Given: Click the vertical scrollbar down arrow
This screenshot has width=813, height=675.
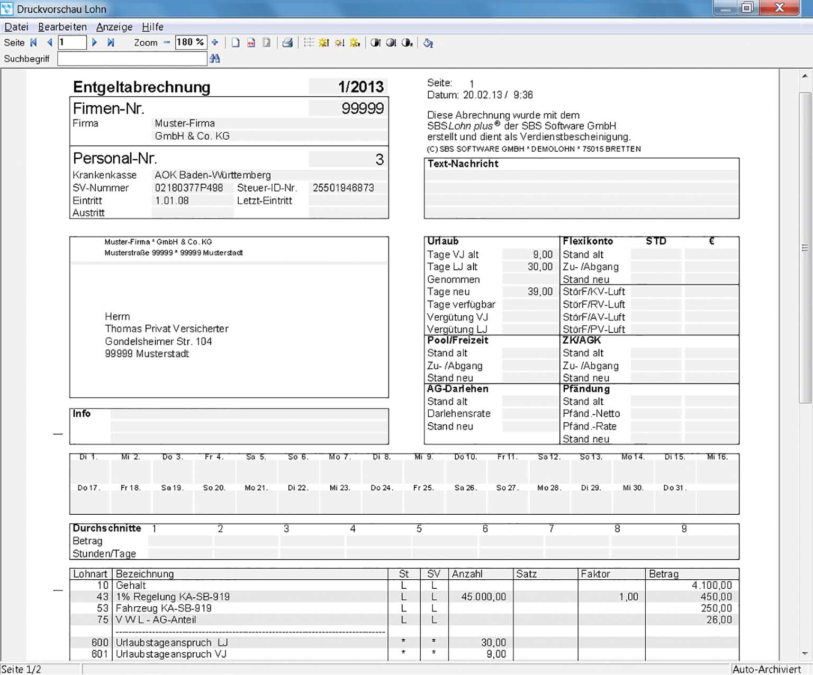Looking at the screenshot, I should [805, 654].
